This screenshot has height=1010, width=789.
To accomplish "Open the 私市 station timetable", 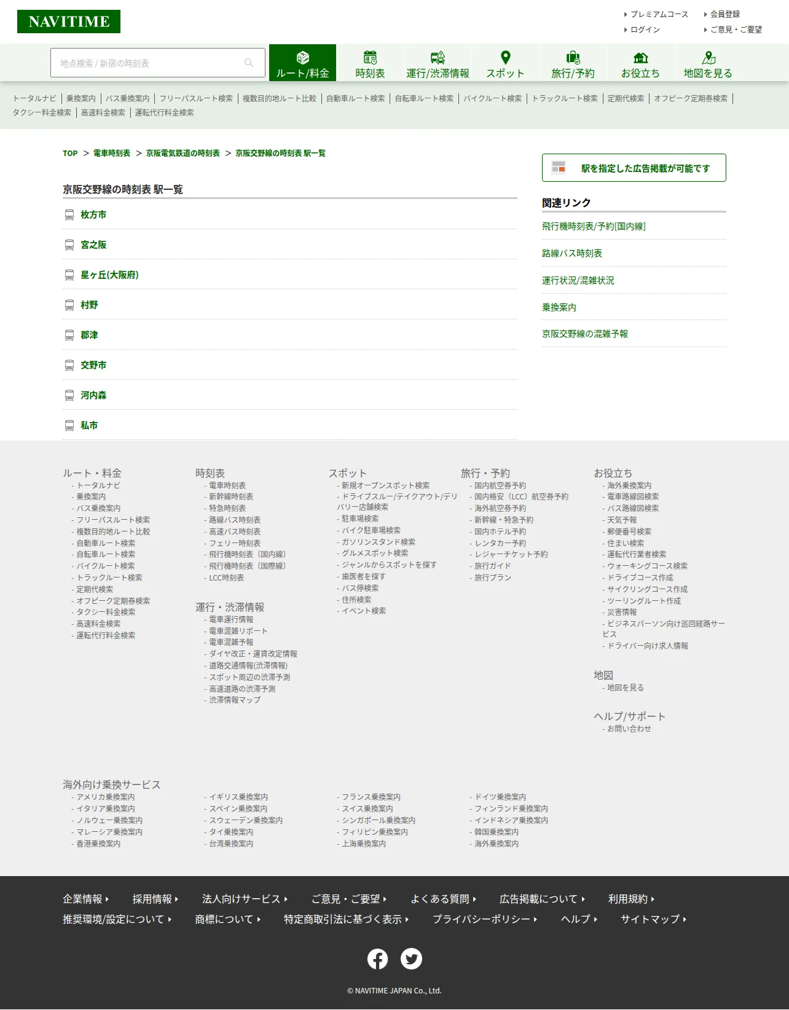I will 89,426.
